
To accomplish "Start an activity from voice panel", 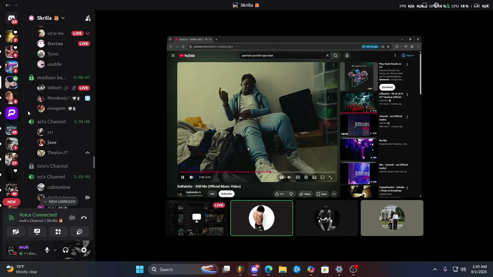I will point(58,232).
